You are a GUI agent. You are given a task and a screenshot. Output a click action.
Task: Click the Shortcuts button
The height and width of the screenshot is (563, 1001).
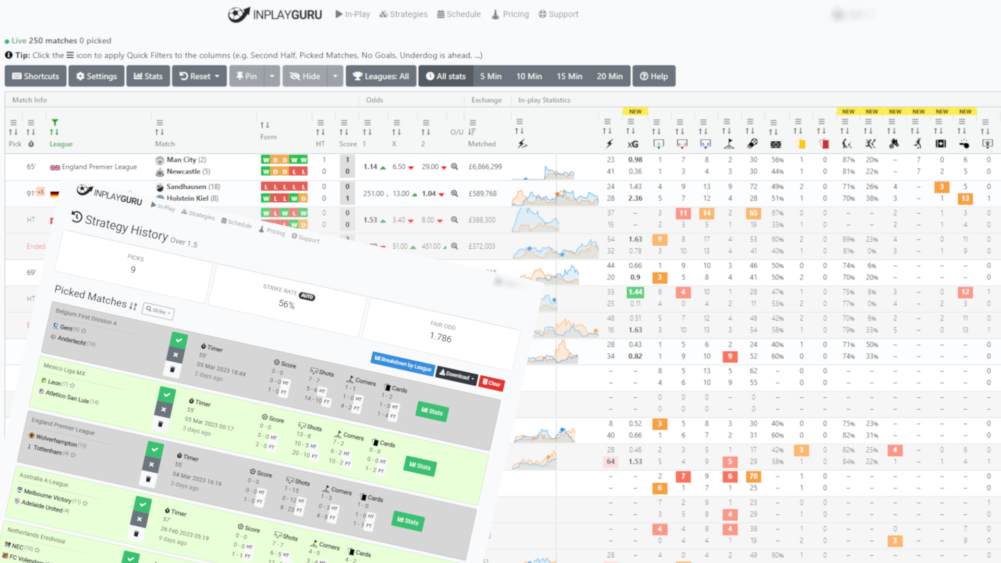tap(35, 76)
